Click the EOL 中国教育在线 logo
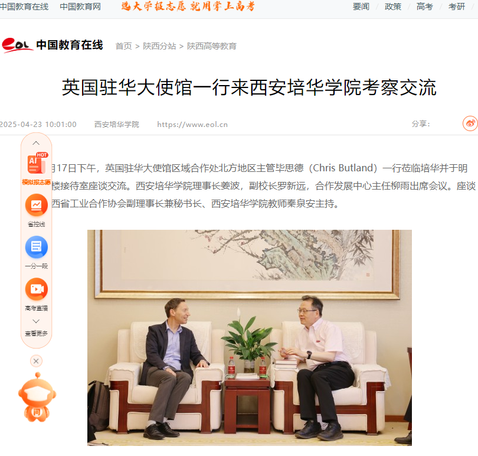 tap(53, 45)
